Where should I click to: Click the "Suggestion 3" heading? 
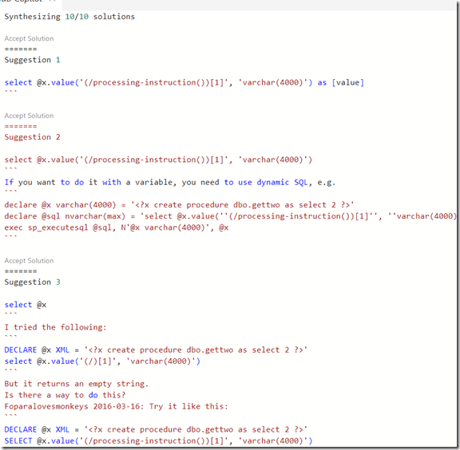click(x=32, y=282)
